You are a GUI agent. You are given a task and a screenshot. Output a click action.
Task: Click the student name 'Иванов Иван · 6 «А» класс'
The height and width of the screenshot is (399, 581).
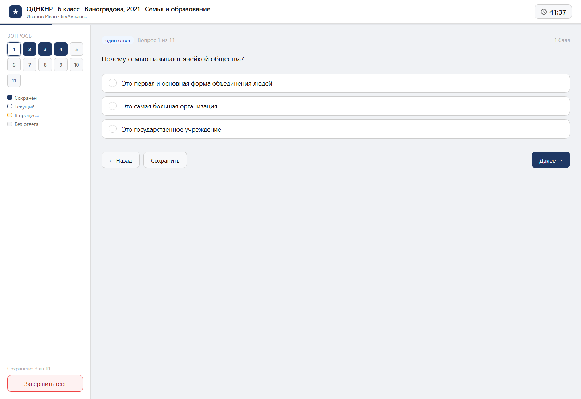tap(57, 17)
